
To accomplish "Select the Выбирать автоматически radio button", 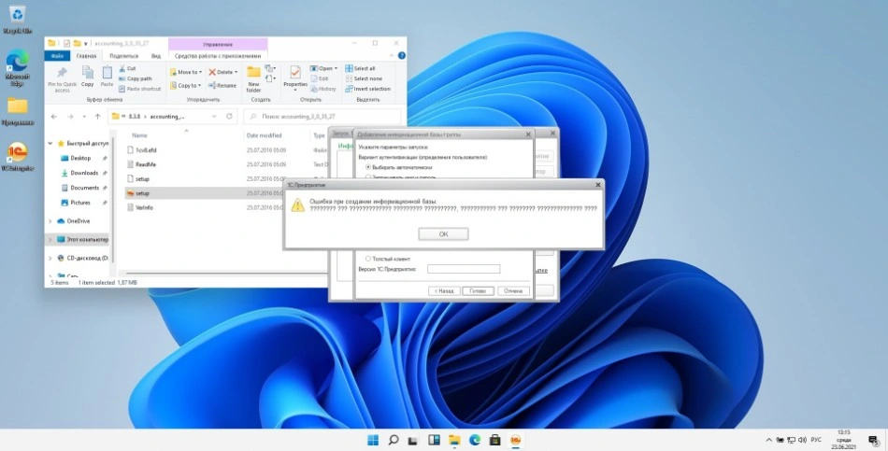I will (x=368, y=167).
